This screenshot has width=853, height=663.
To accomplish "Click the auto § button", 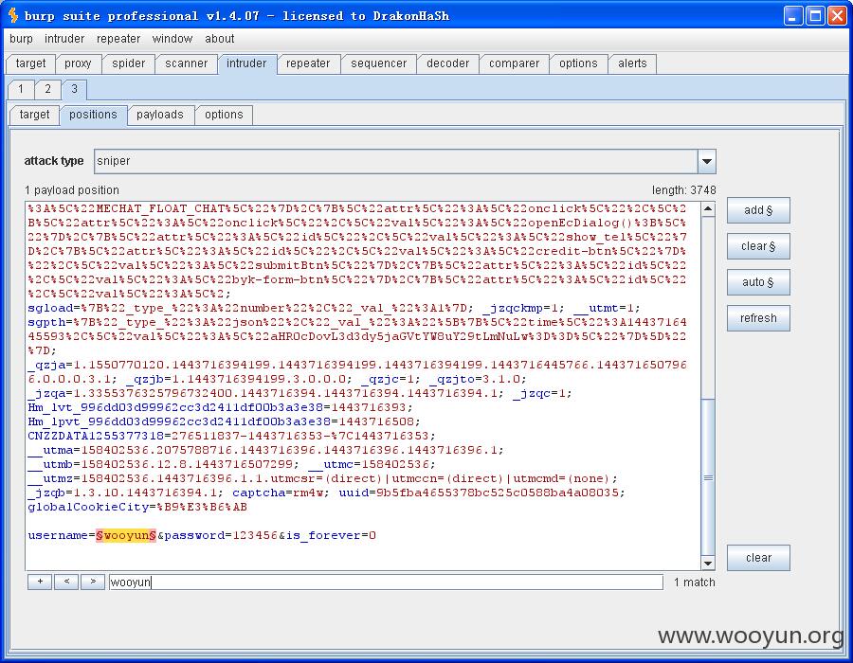I will tap(758, 282).
